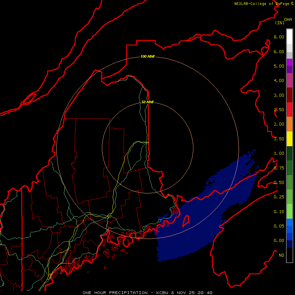Click the navy 0.00 legend swatch
The image size is (295, 295).
pos(289,244)
